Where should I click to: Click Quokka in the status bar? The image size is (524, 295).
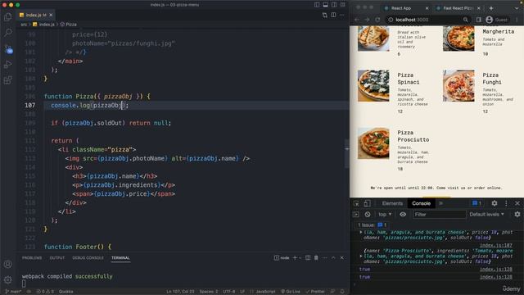click(x=65, y=292)
